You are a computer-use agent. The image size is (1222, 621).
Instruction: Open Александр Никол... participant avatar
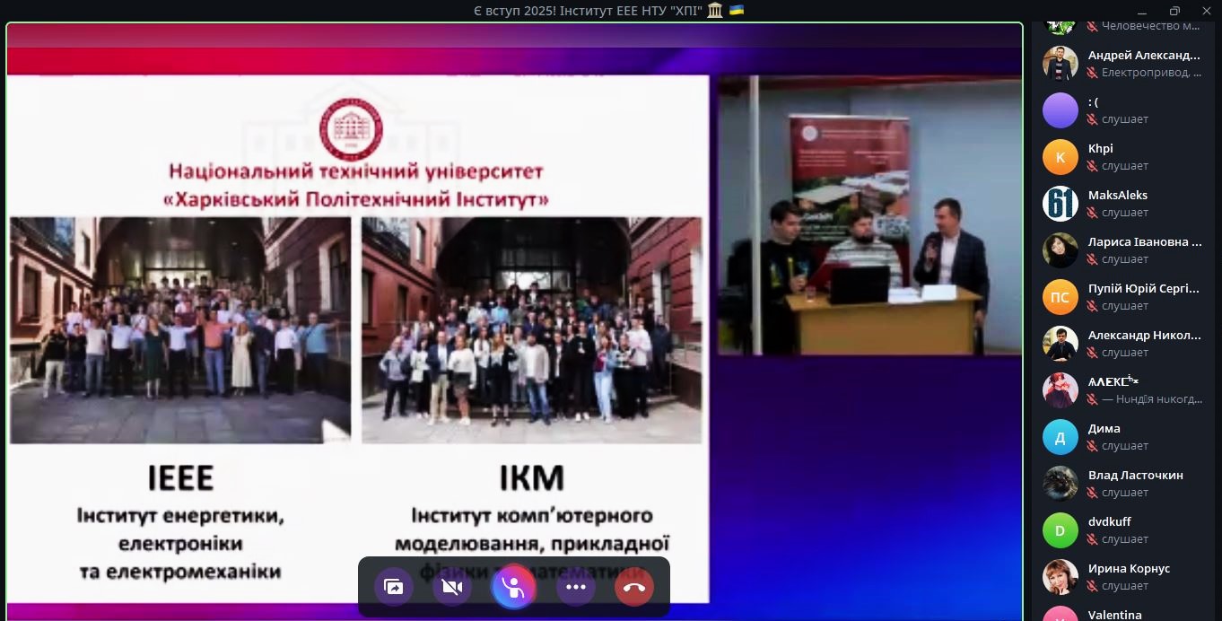tap(1060, 344)
